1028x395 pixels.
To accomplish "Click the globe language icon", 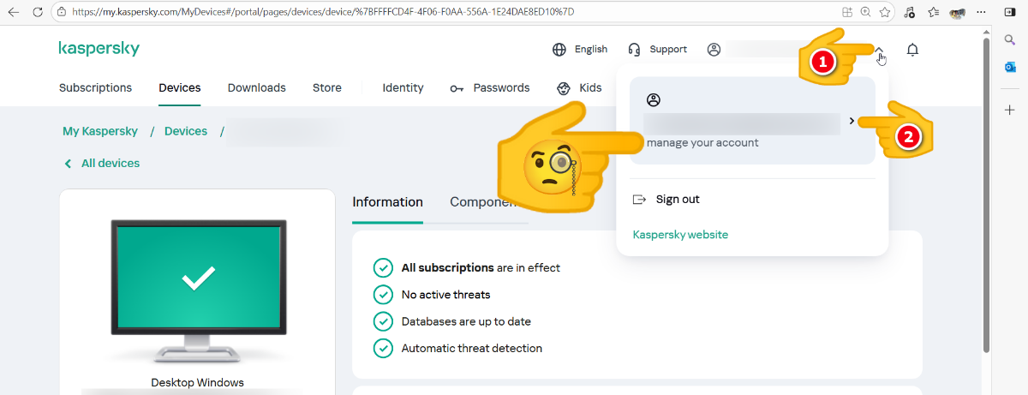I will pyautogui.click(x=559, y=50).
